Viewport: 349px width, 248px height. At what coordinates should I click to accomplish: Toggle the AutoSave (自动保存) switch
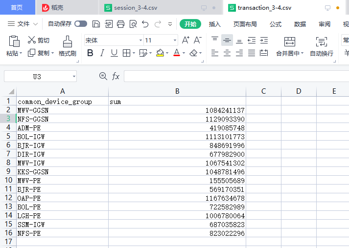(x=81, y=24)
